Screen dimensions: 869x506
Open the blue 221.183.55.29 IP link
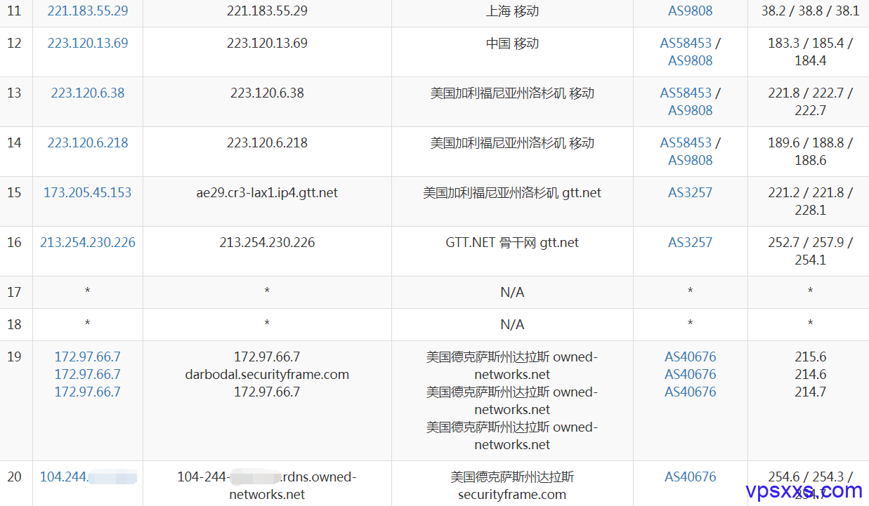88,11
